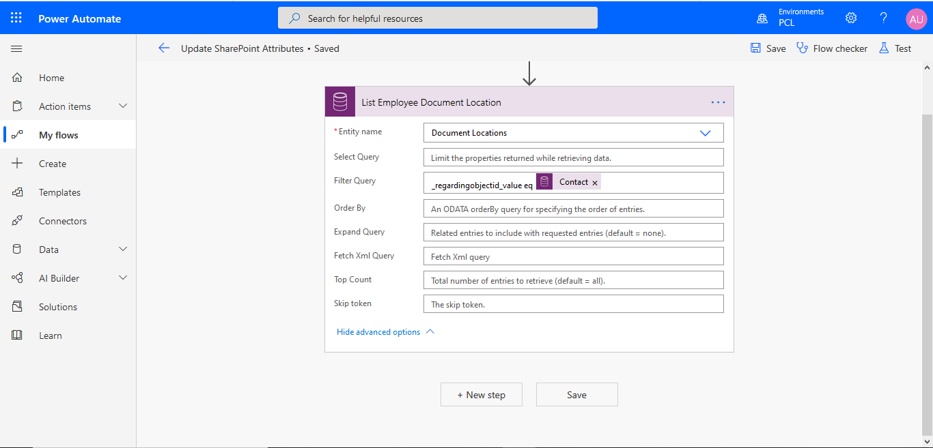The height and width of the screenshot is (448, 933).
Task: Expand the Data menu chevron
Action: (x=123, y=249)
